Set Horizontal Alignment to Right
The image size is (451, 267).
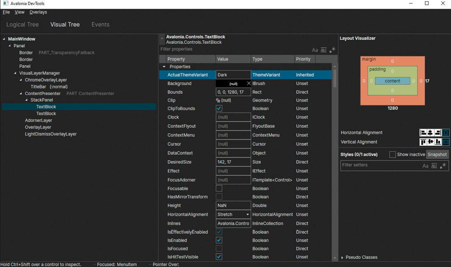tap(438, 133)
